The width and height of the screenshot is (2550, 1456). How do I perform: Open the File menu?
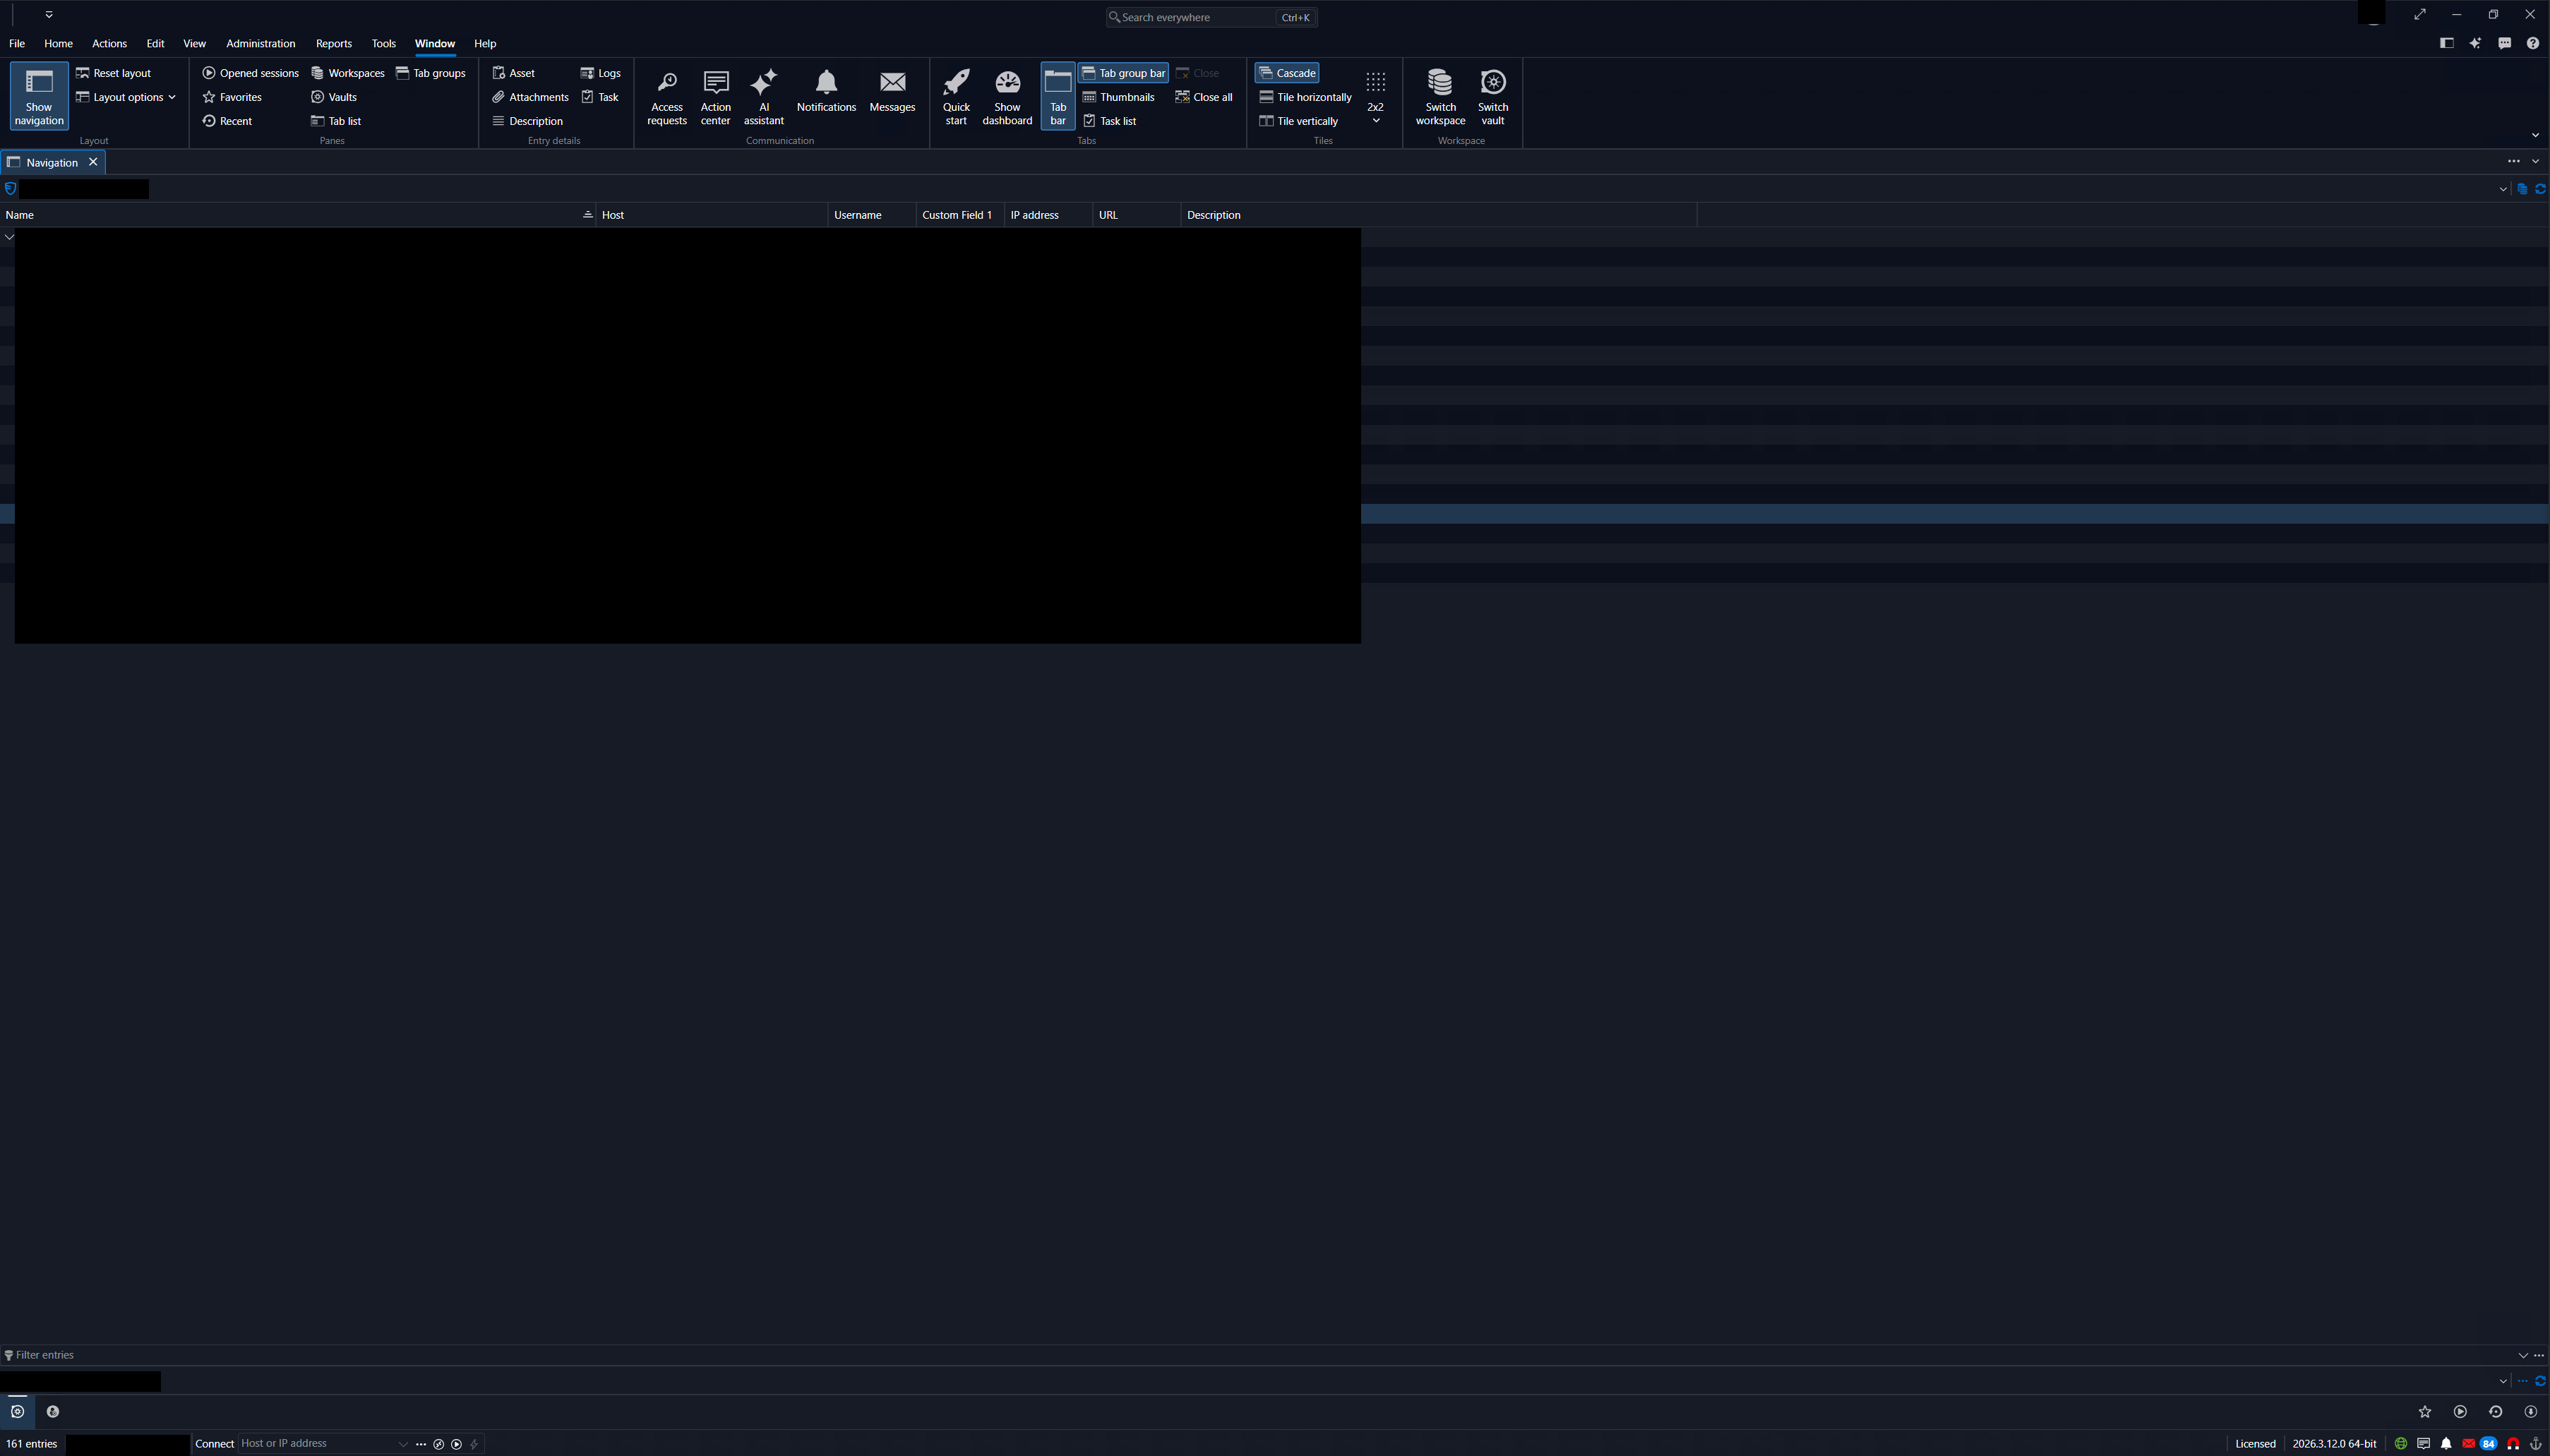click(17, 44)
